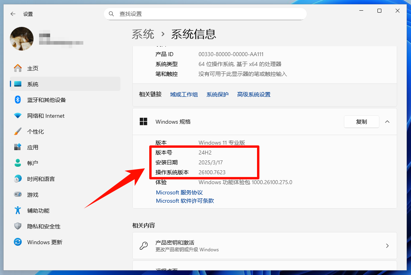Open 时间和语言 settings
The height and width of the screenshot is (275, 411).
(65, 179)
